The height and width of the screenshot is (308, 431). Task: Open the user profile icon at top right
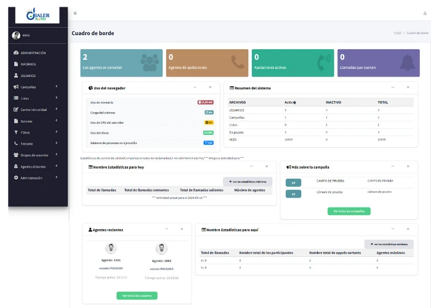[425, 13]
